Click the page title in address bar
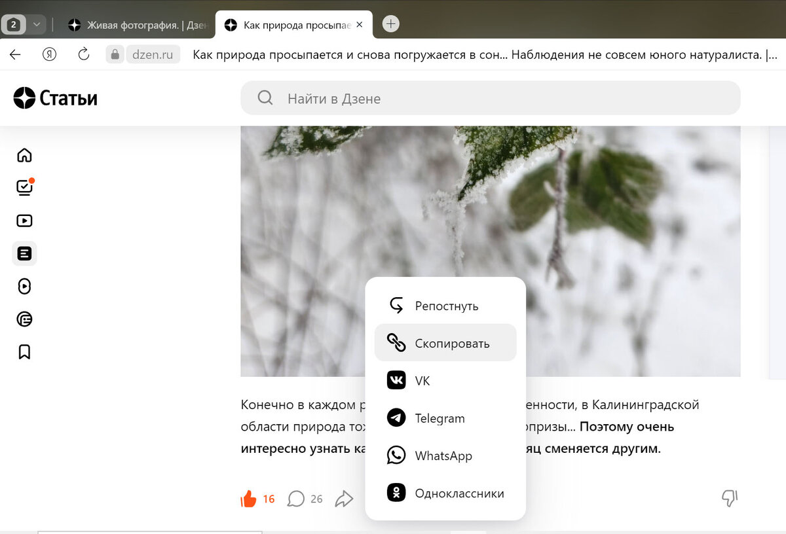 tap(485, 55)
